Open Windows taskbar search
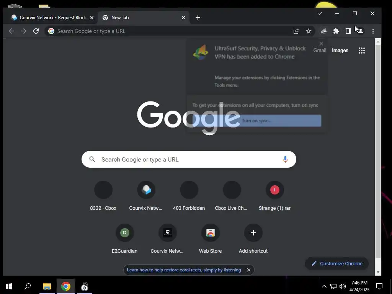The image size is (392, 294). point(28,286)
